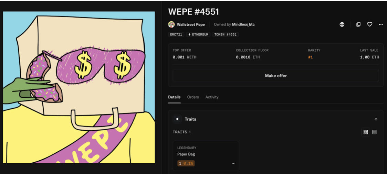Collapse the Traits section chevron
Image resolution: width=387 pixels, height=174 pixels.
pos(376,119)
